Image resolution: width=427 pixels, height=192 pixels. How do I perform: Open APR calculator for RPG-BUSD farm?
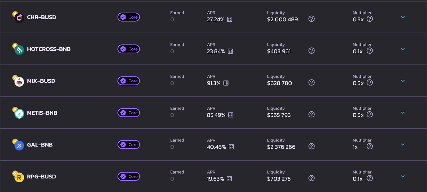229,179
